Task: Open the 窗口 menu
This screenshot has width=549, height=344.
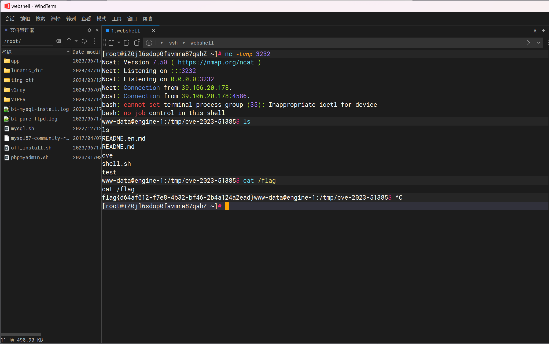Action: (132, 19)
